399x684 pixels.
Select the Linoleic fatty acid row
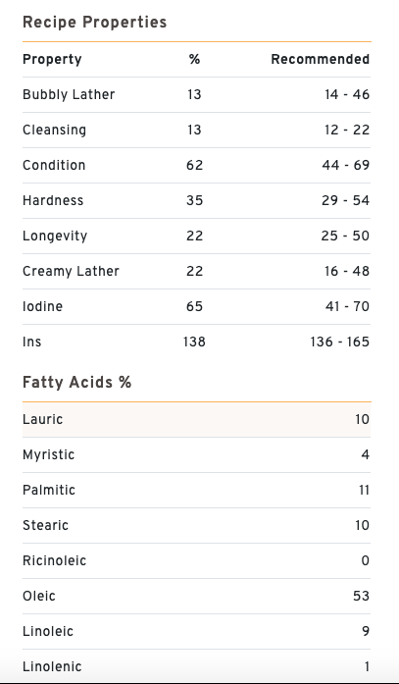196,632
